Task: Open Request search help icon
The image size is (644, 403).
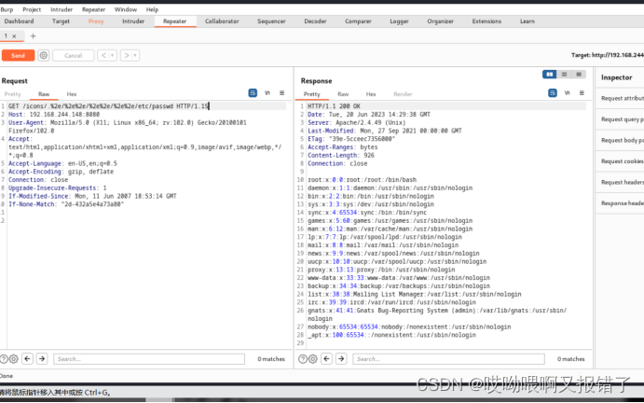Action: coord(4,359)
